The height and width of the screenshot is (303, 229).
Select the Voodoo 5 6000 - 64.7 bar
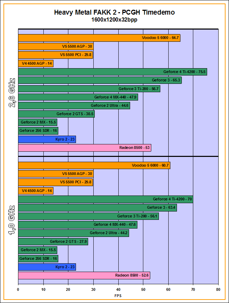tap(99, 38)
